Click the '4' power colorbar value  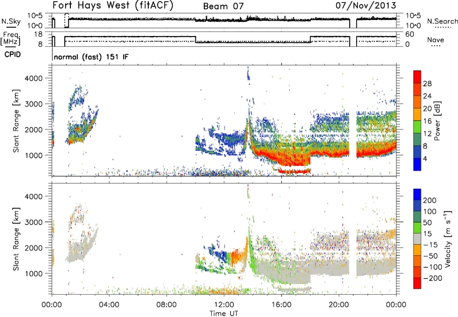425,158
